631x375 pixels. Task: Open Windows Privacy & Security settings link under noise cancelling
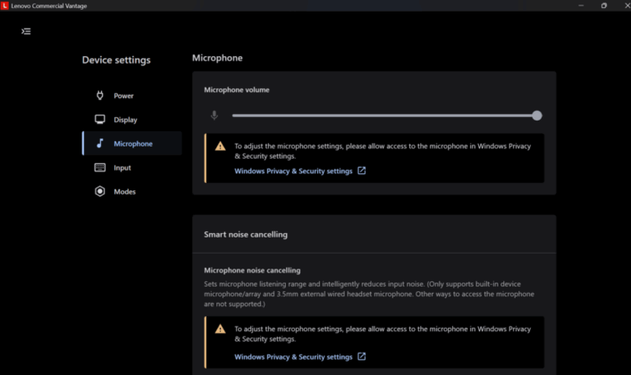click(293, 356)
